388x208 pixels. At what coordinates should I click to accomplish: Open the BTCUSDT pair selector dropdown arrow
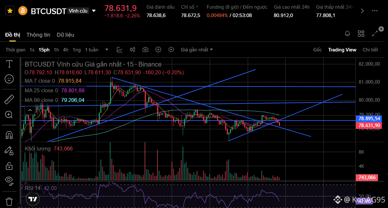[94, 11]
